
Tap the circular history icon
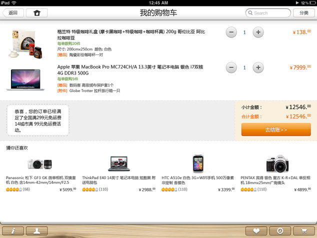pos(280,230)
